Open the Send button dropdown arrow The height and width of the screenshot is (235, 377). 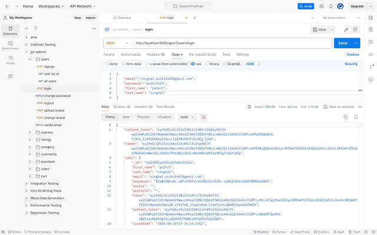coord(356,43)
